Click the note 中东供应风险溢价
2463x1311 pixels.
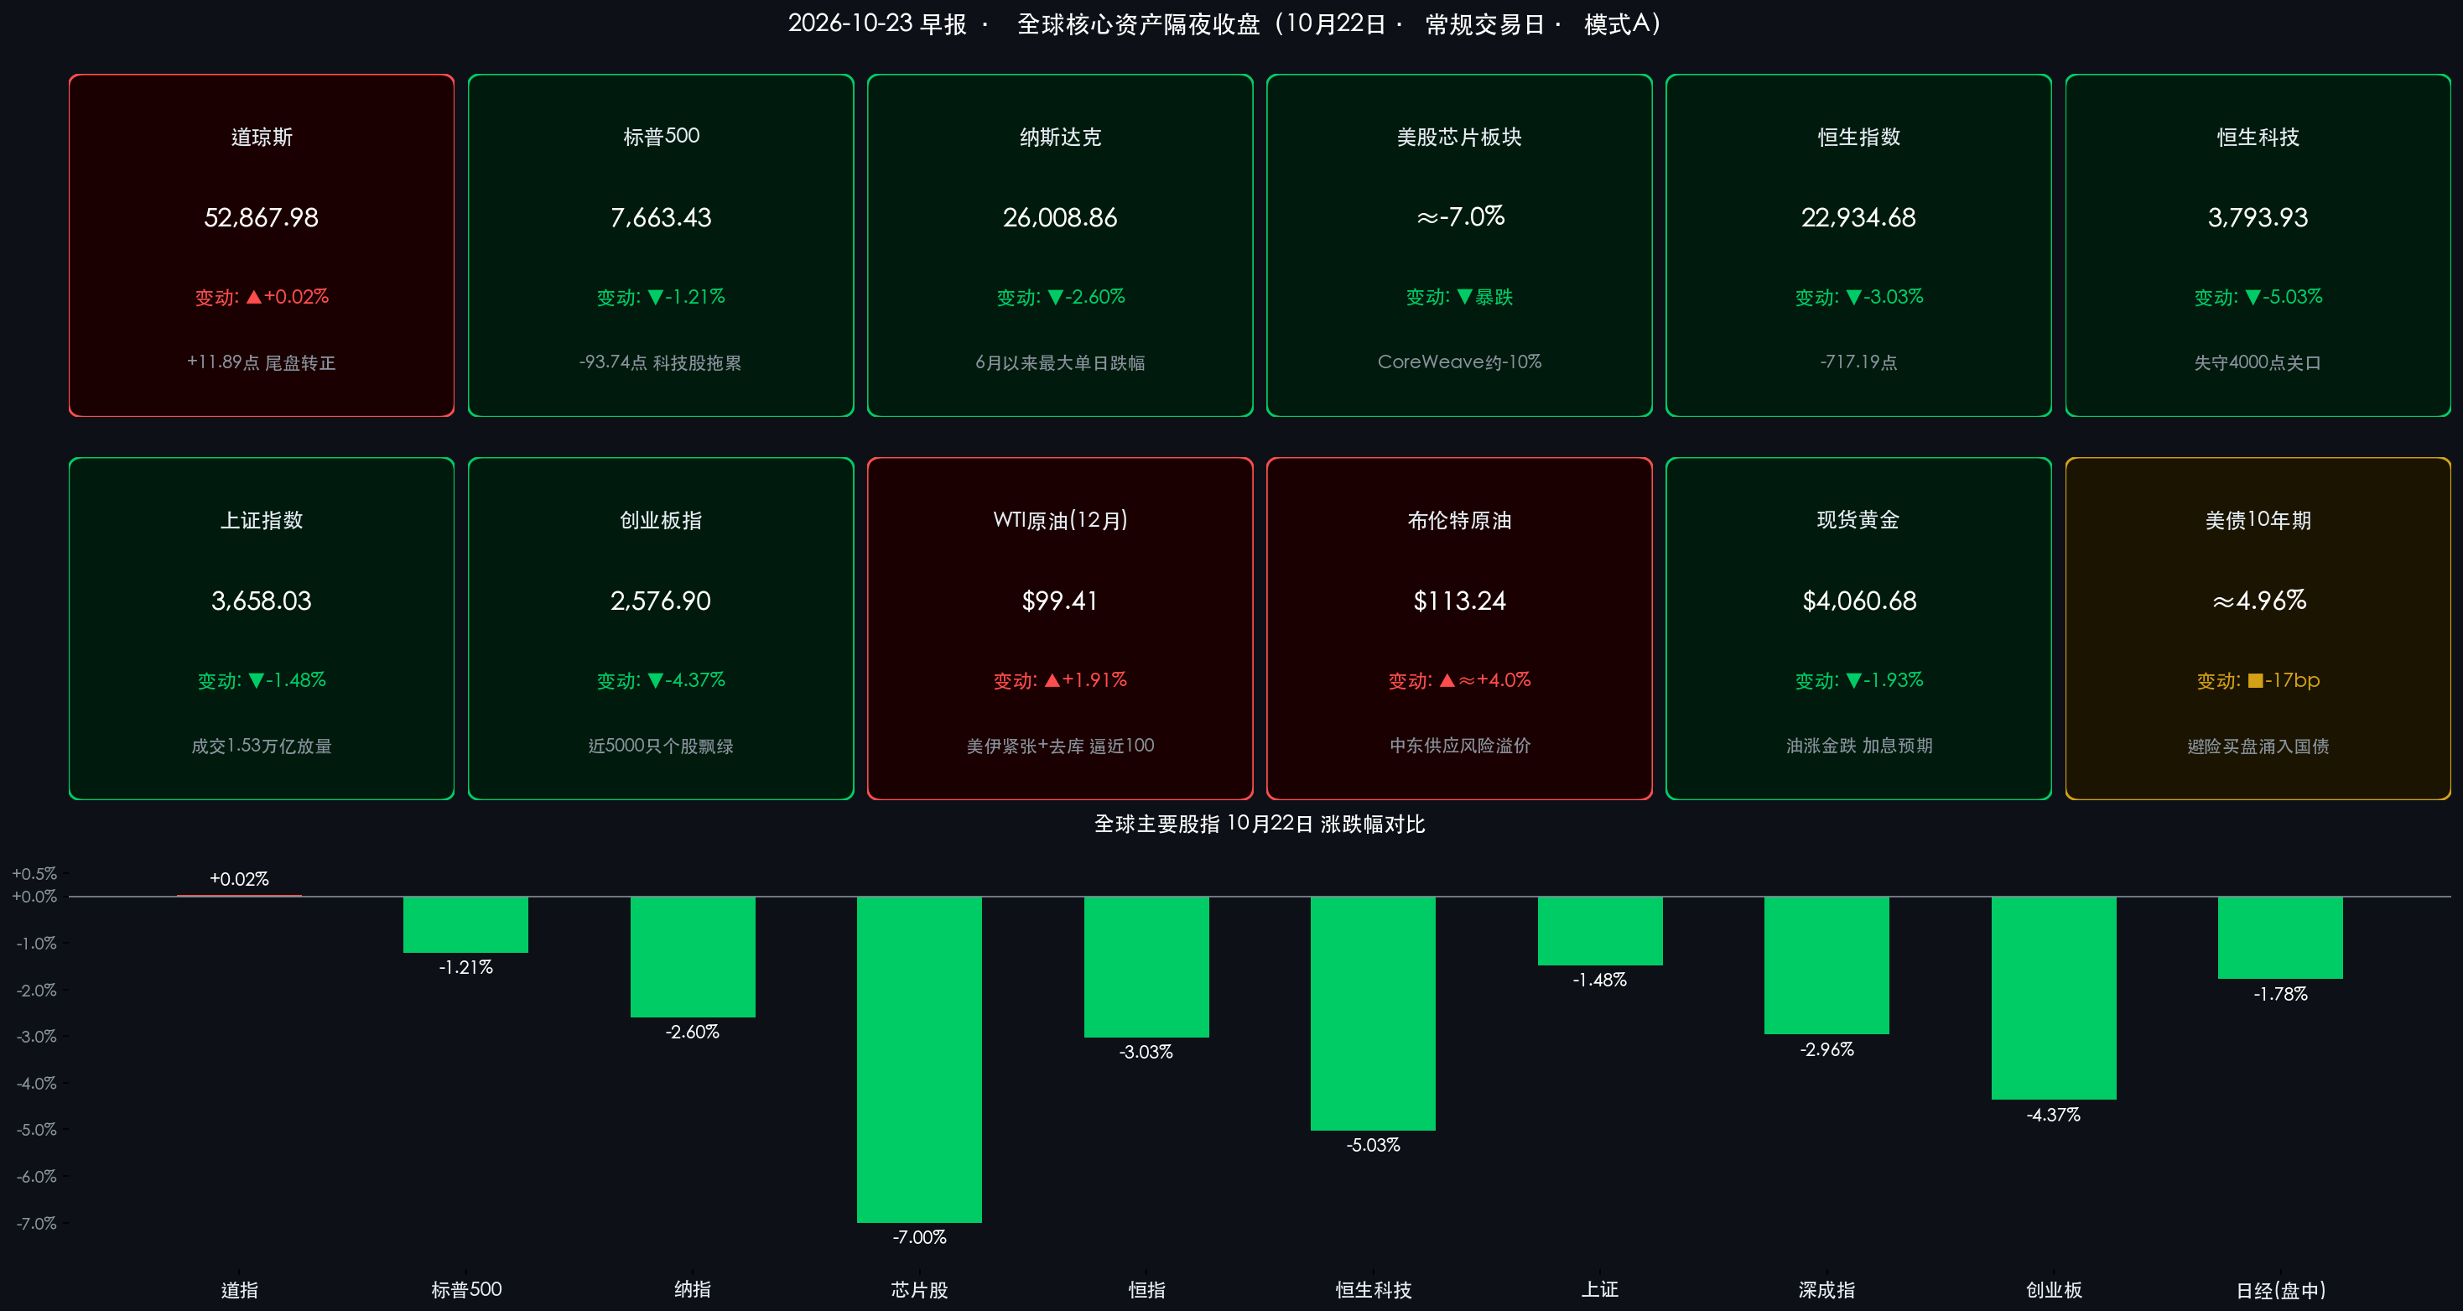point(1459,746)
